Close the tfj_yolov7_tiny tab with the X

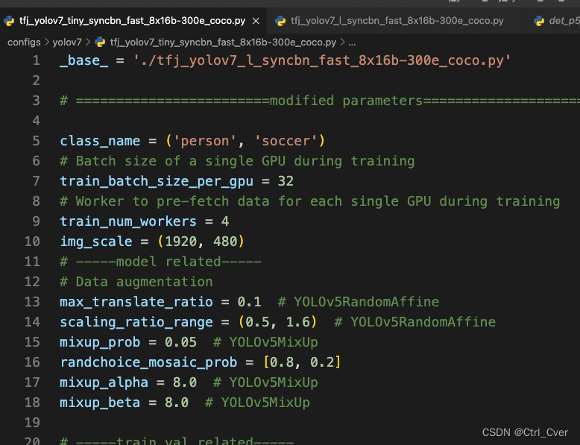click(x=256, y=21)
